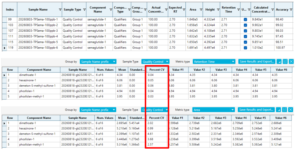The image size is (295, 150).
Task: Click dotted options icon in Area pane
Action: pos(285,110)
